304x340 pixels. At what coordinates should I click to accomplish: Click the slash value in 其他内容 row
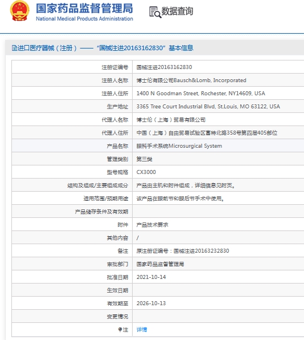click(x=138, y=238)
